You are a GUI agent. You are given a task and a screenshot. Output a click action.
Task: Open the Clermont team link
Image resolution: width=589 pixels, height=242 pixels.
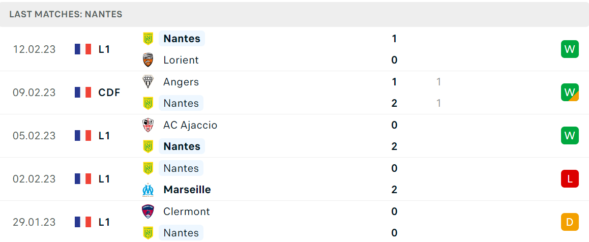tap(186, 211)
